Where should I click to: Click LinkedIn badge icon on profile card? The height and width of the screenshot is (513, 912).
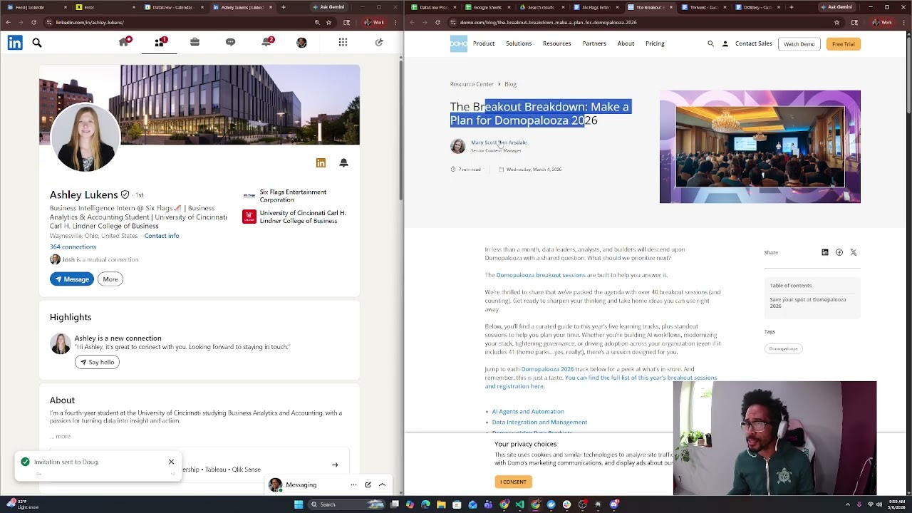coord(321,163)
